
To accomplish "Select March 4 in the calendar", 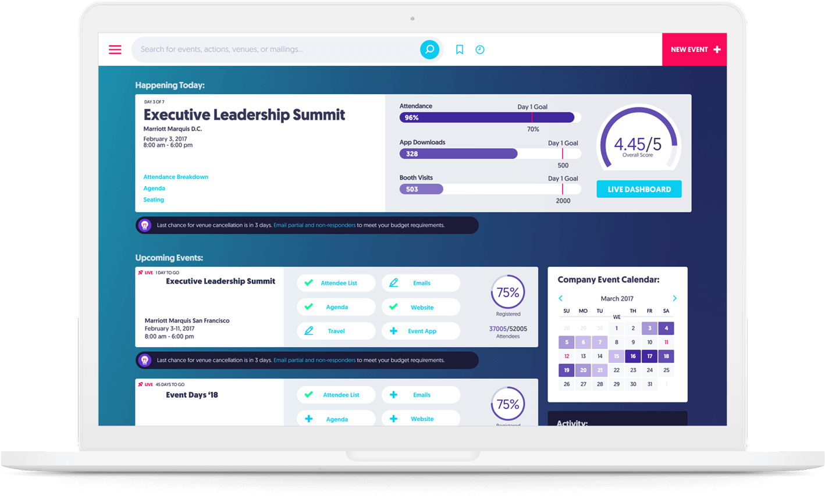I will 666,328.
